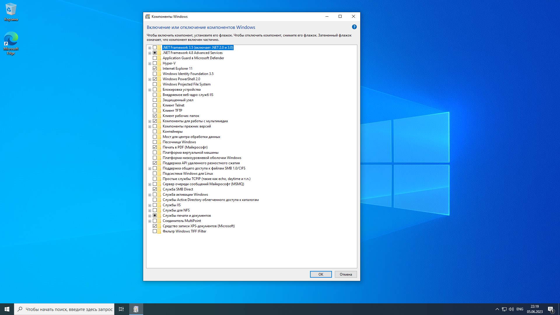Open the notification center icon
The image size is (560, 315).
point(551,309)
